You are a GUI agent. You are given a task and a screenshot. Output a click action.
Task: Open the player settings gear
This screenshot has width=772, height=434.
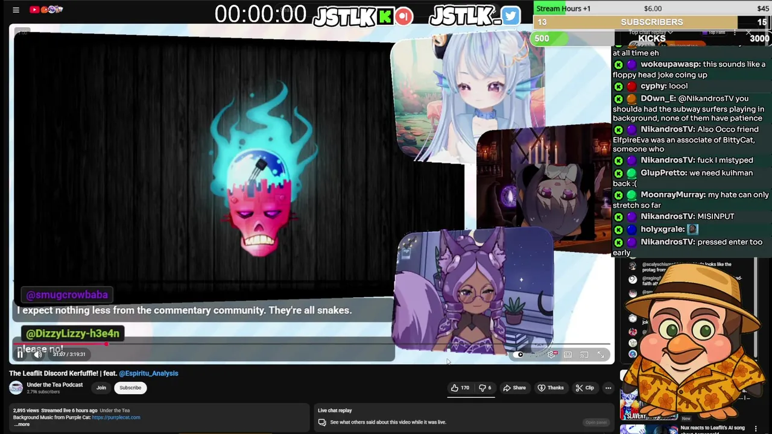coord(551,355)
